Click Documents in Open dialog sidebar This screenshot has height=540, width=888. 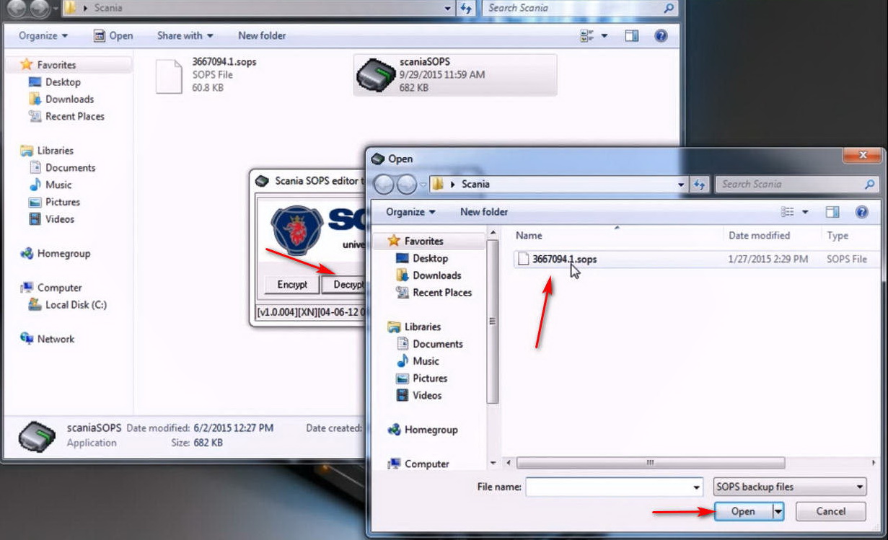437,344
